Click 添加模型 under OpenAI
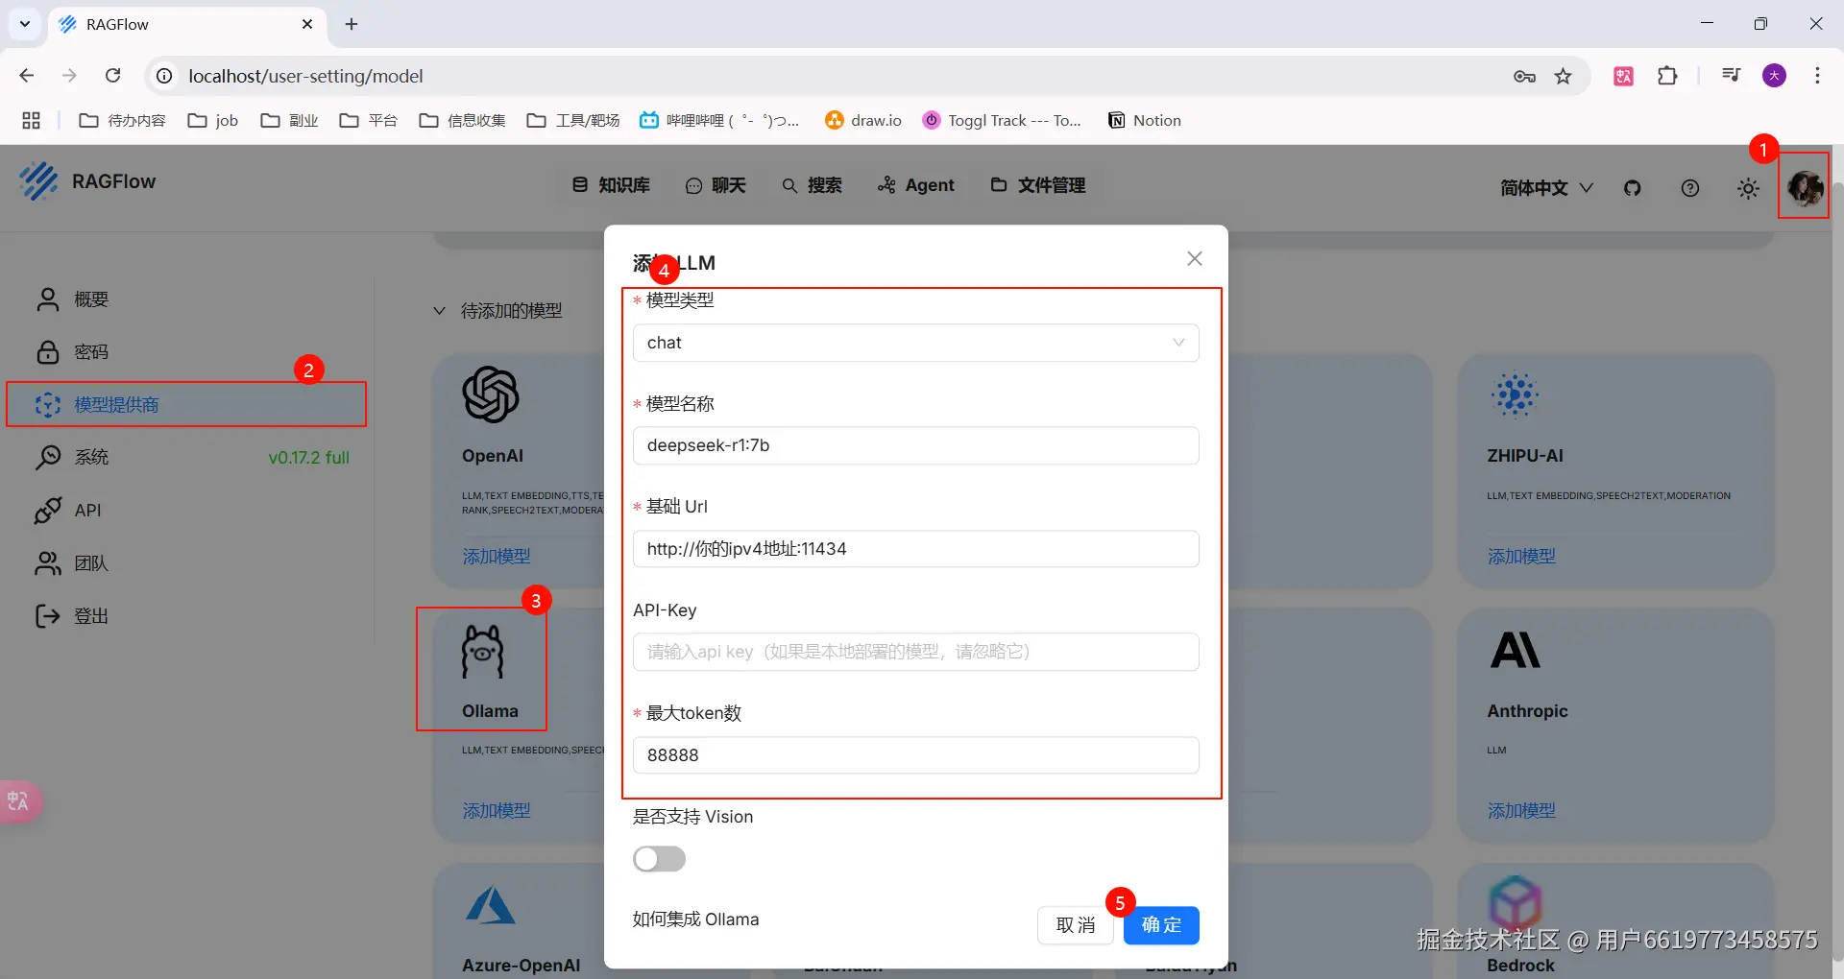1844x979 pixels. click(x=497, y=557)
